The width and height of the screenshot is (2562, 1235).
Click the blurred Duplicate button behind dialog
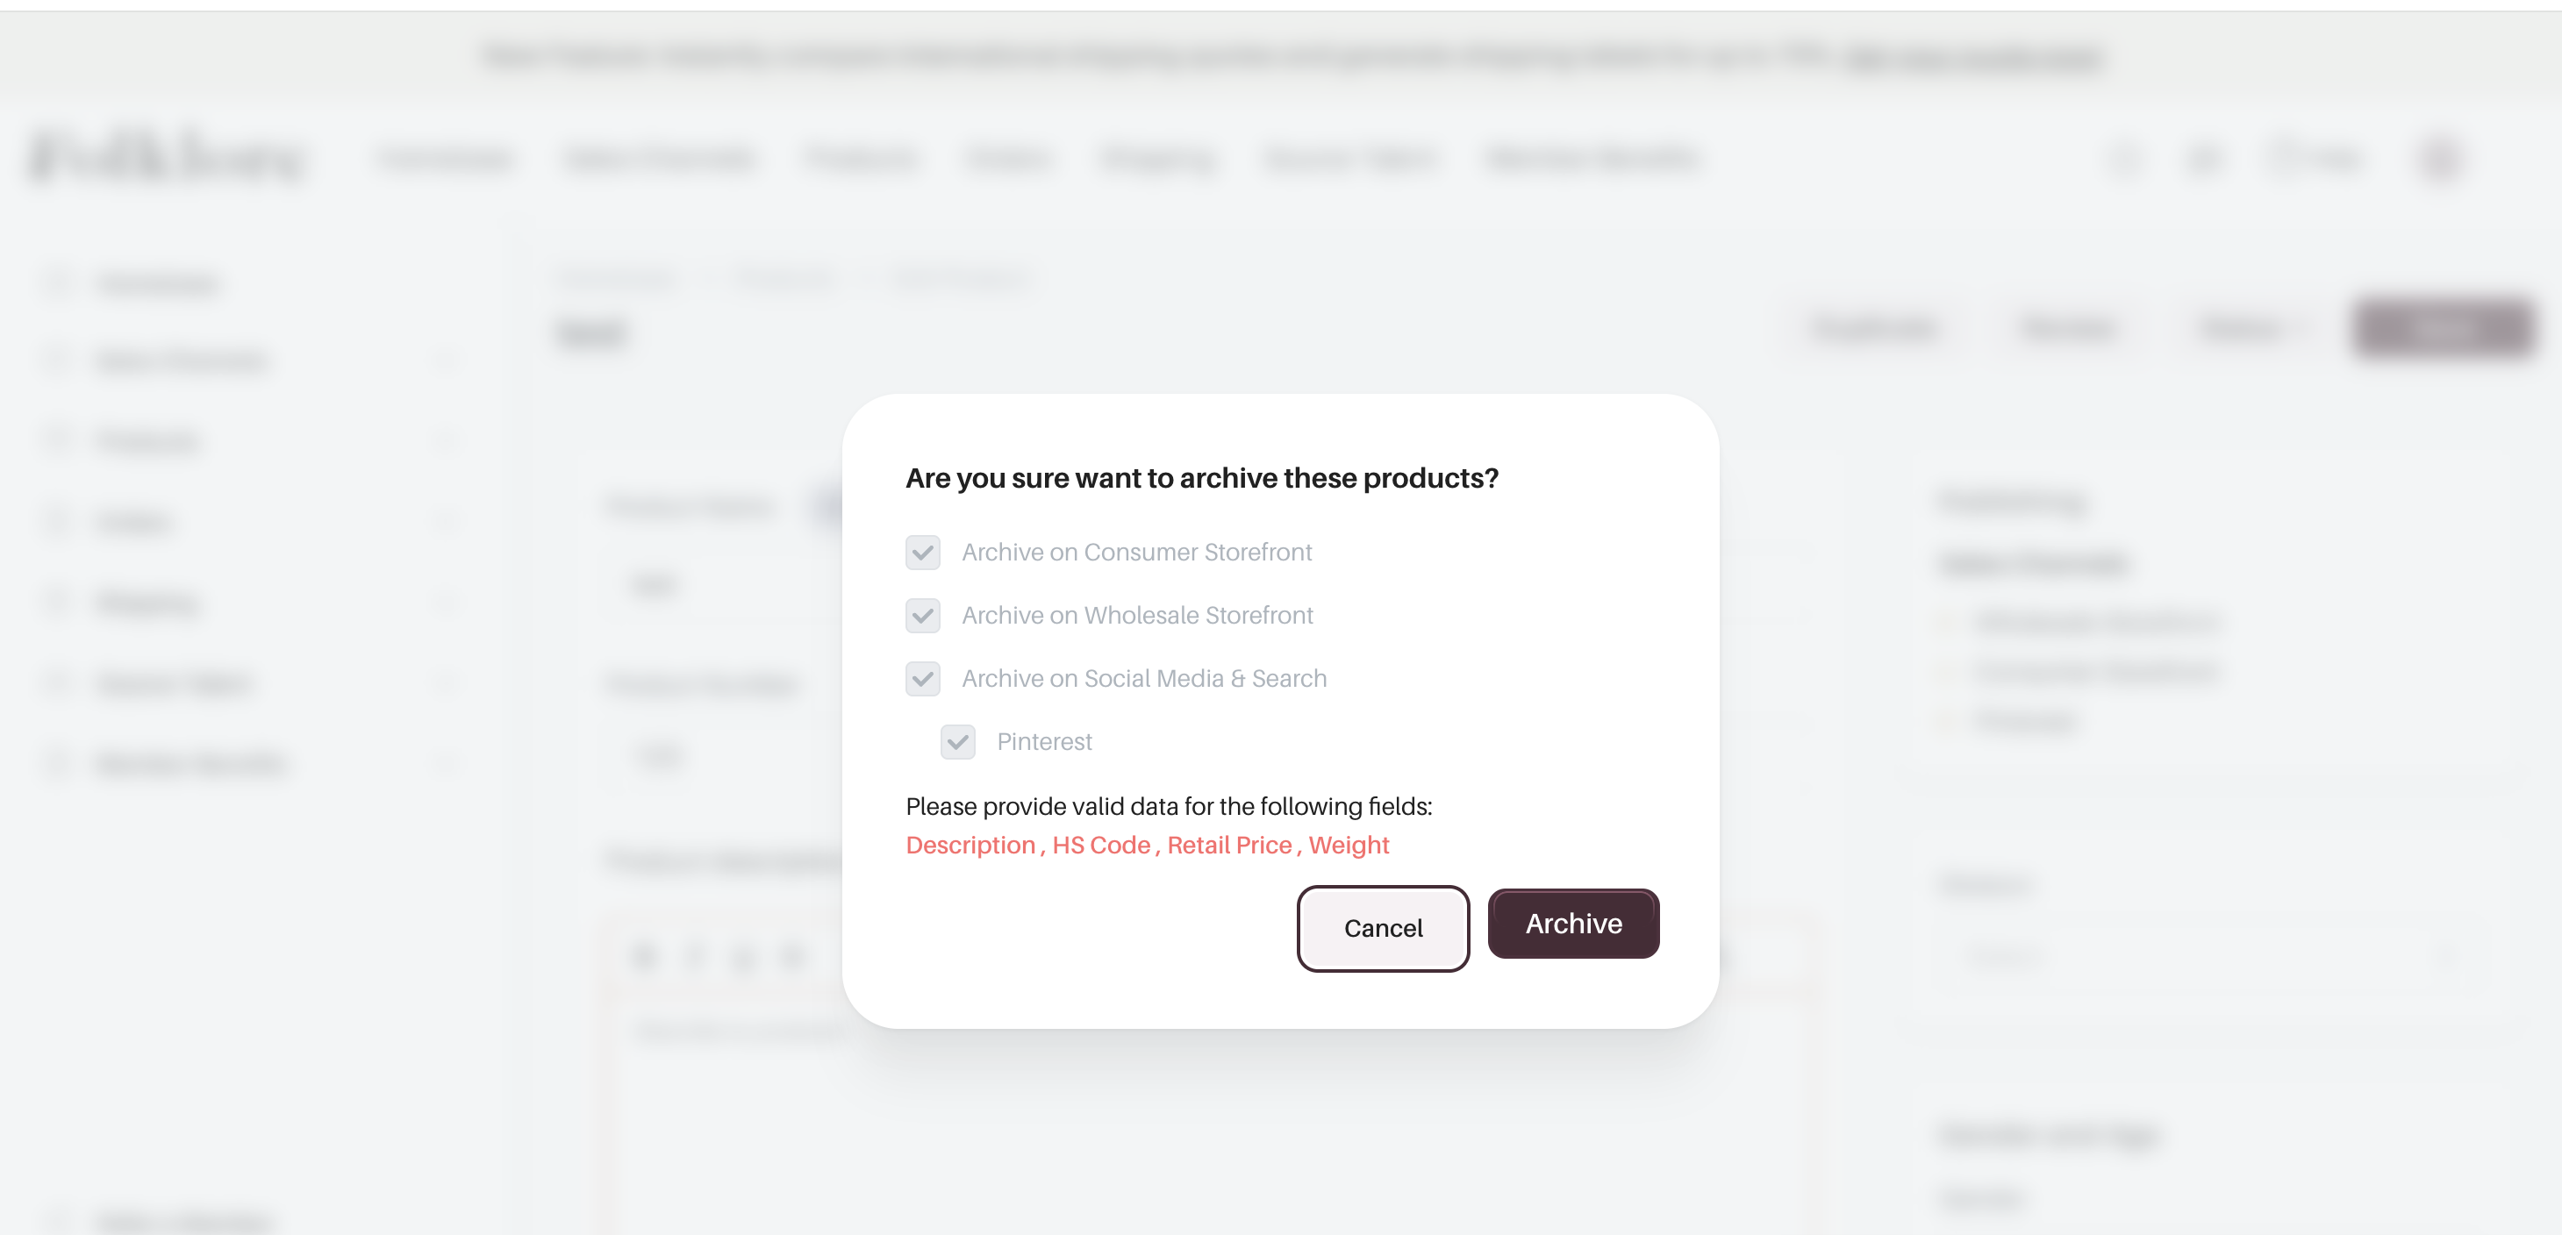pos(1875,328)
